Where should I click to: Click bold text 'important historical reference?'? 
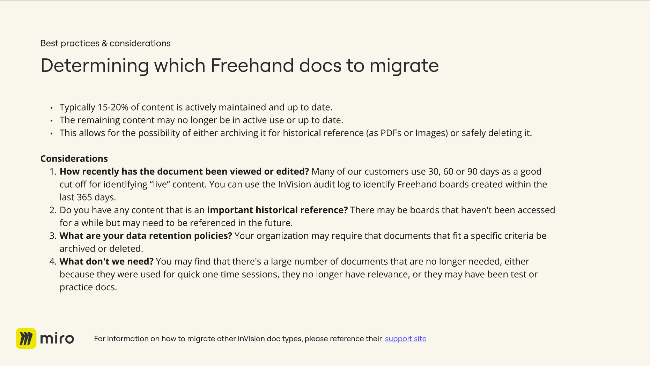(x=278, y=210)
